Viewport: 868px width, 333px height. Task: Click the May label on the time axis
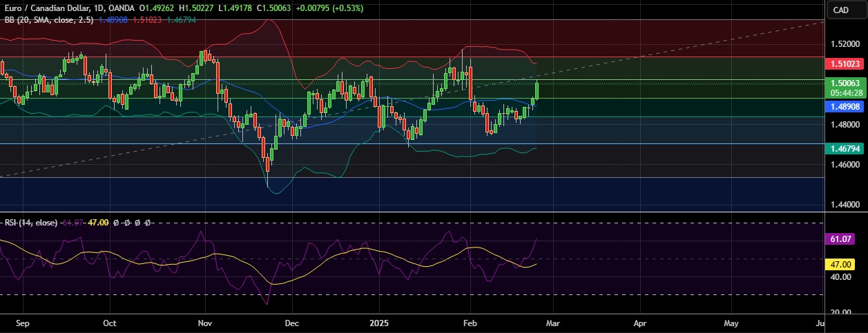(x=731, y=322)
